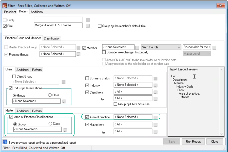Click the Close button
228x152 pixels.
[215, 142]
